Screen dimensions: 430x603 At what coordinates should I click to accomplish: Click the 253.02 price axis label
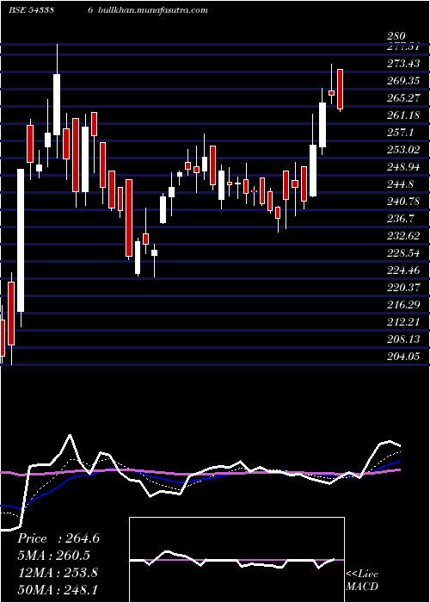(x=403, y=150)
